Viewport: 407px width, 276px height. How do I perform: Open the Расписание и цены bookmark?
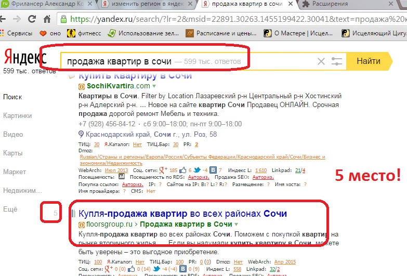221,33
